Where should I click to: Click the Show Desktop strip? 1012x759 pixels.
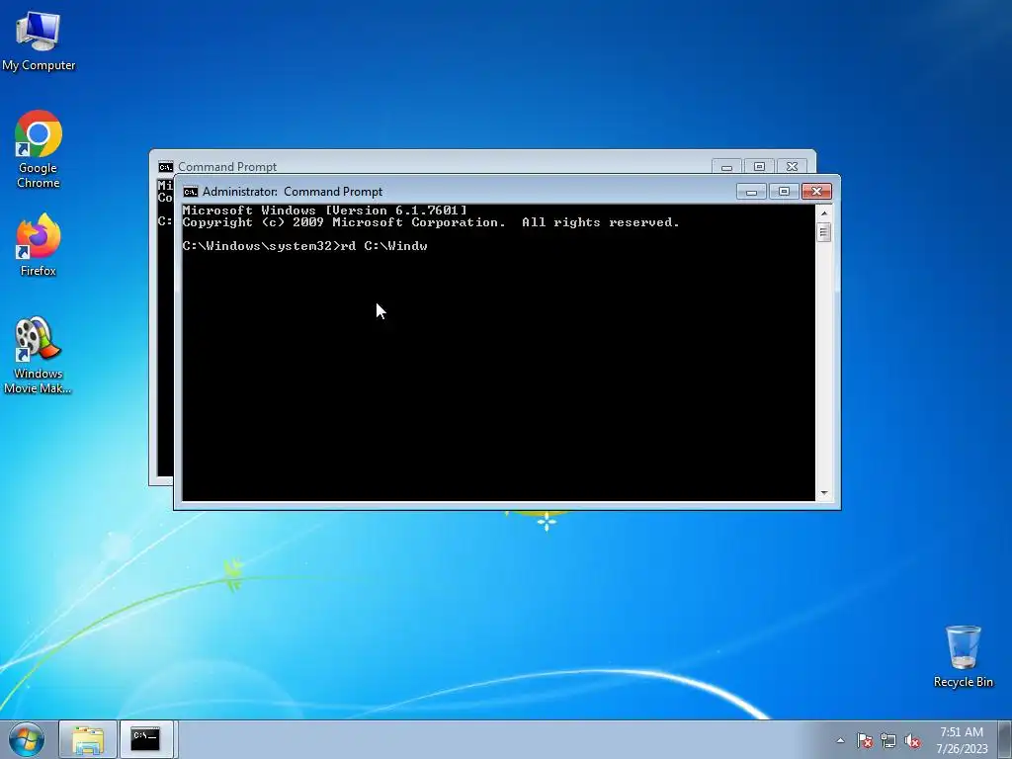[x=1005, y=739]
